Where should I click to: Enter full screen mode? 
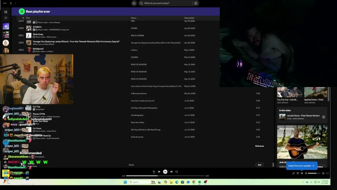327,173
